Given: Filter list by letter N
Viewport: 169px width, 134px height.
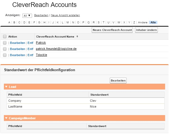Looking at the screenshot, I should 73,23.
